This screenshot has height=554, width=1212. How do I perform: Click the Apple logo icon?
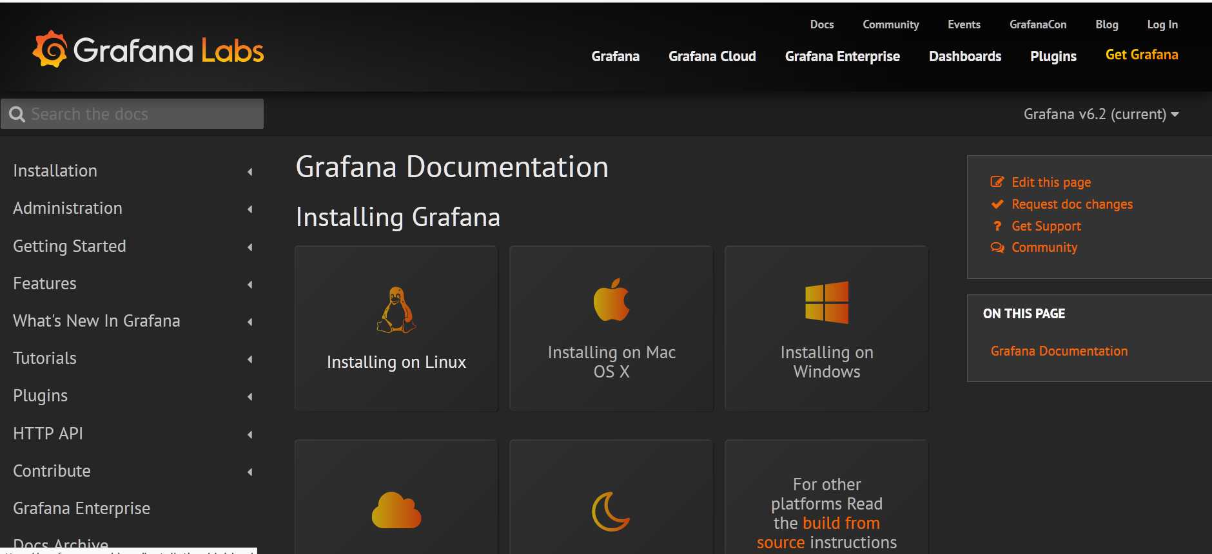point(611,300)
